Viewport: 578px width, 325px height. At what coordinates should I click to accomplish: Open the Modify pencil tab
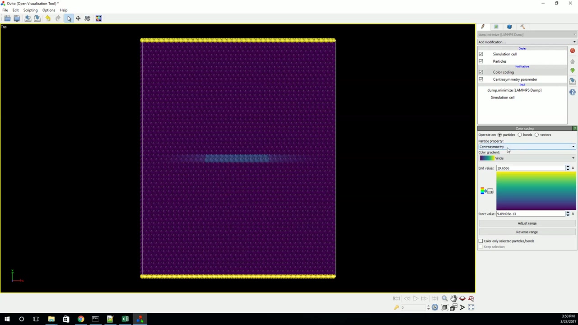click(x=483, y=27)
